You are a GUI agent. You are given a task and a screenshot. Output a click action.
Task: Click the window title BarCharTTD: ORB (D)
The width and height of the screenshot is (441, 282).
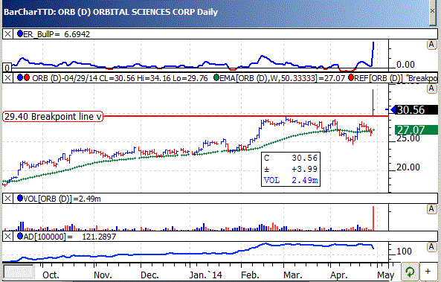point(47,12)
